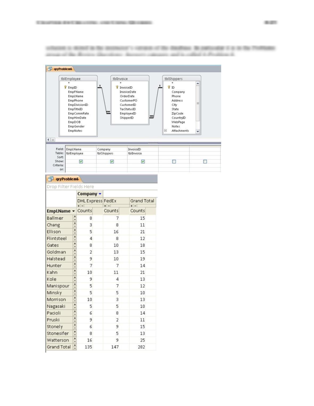Screen dimensions: 314x406
Task: Expand details for Grand Total row
Action: 75,346
